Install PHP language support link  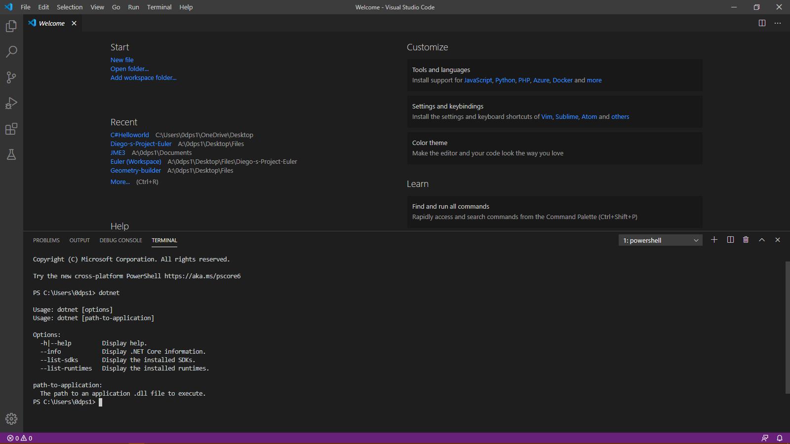(524, 80)
